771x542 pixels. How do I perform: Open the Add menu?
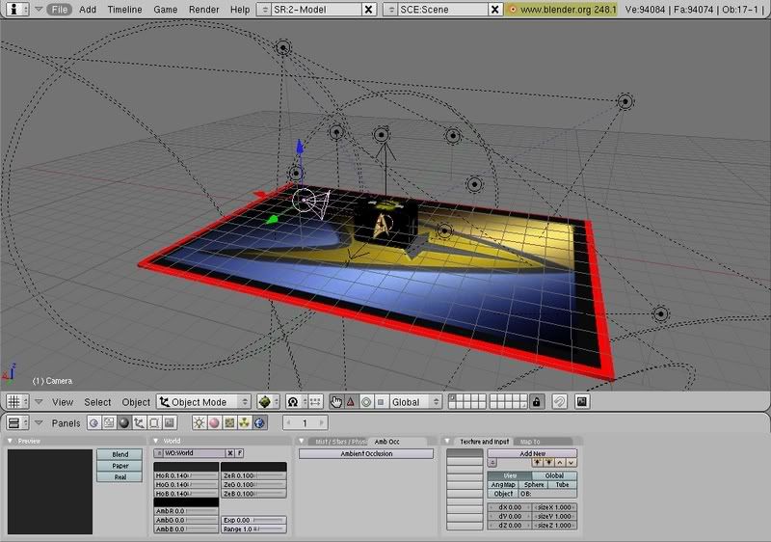(88, 10)
